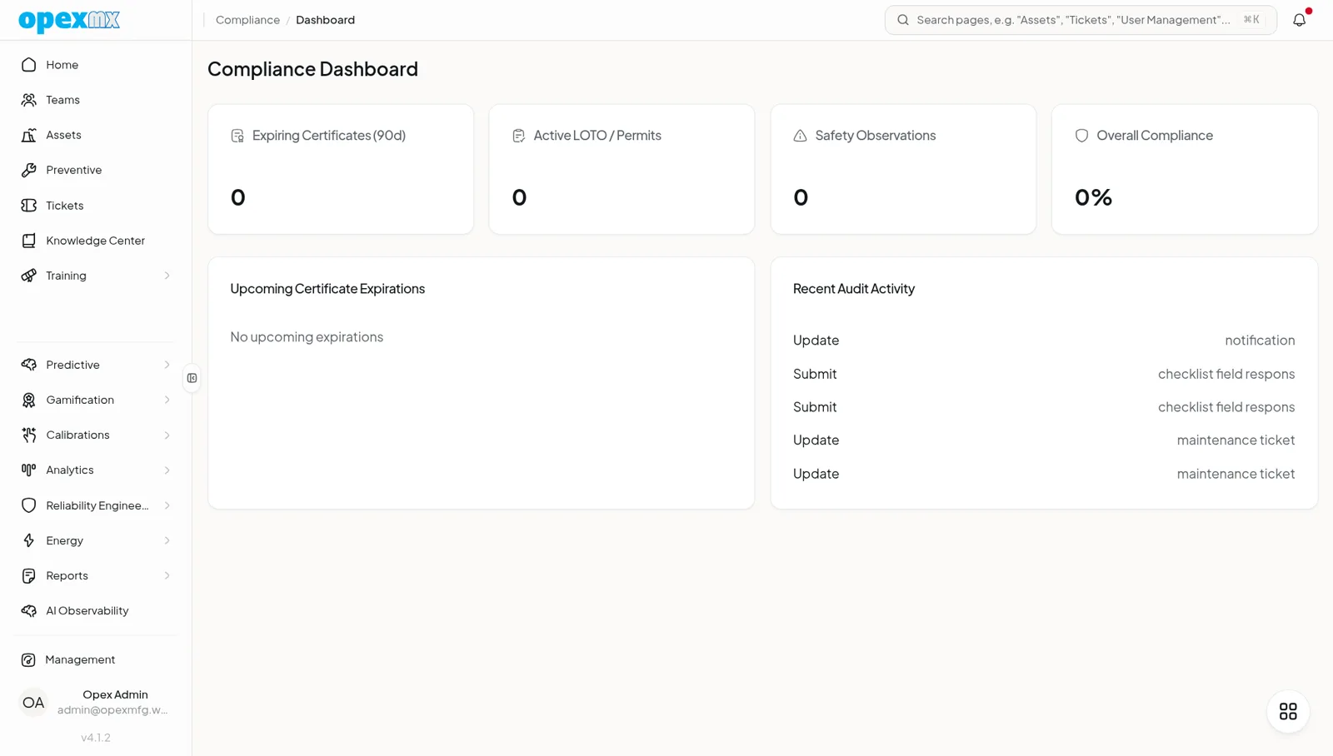Expand the Energy submenu chevron
The width and height of the screenshot is (1333, 756).
pyautogui.click(x=167, y=540)
